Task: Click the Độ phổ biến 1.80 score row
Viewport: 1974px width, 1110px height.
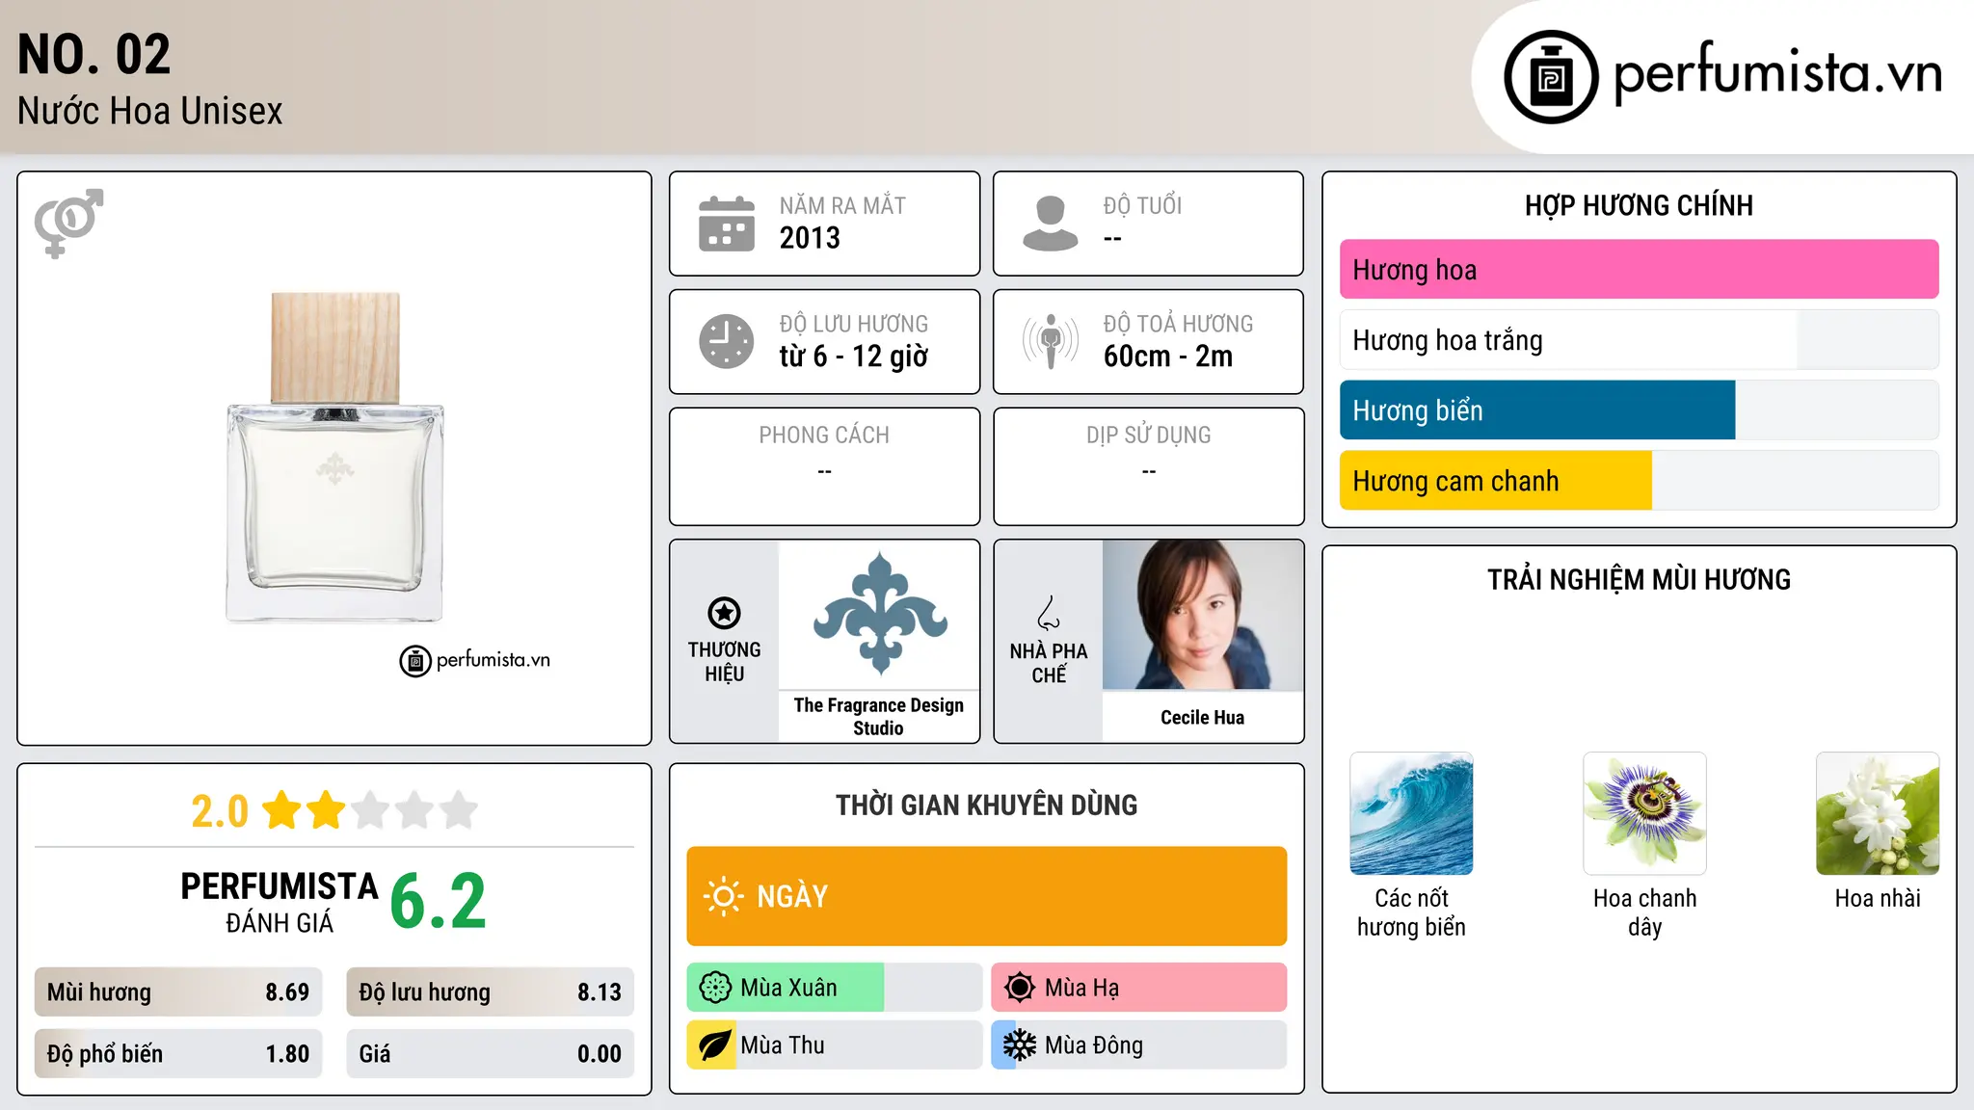Action: 178,1054
